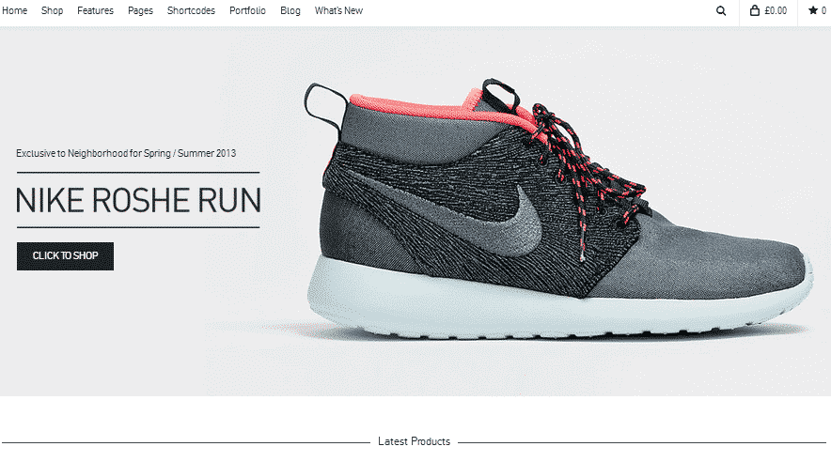Visit the Blog menu item
Screen dimensions: 831x462
290,10
